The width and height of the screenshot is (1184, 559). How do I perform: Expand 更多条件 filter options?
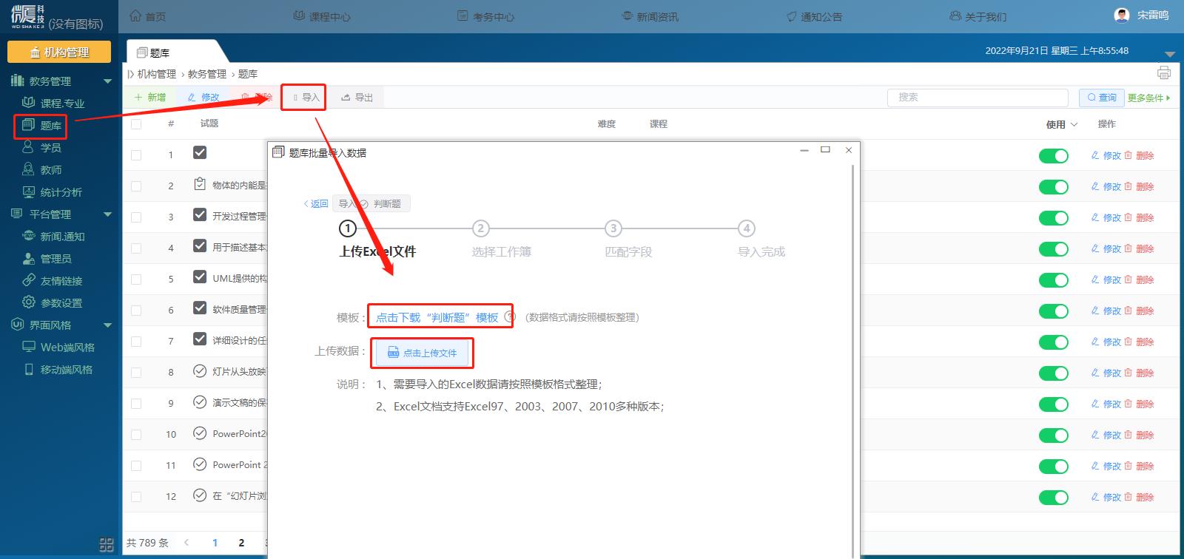(1148, 98)
